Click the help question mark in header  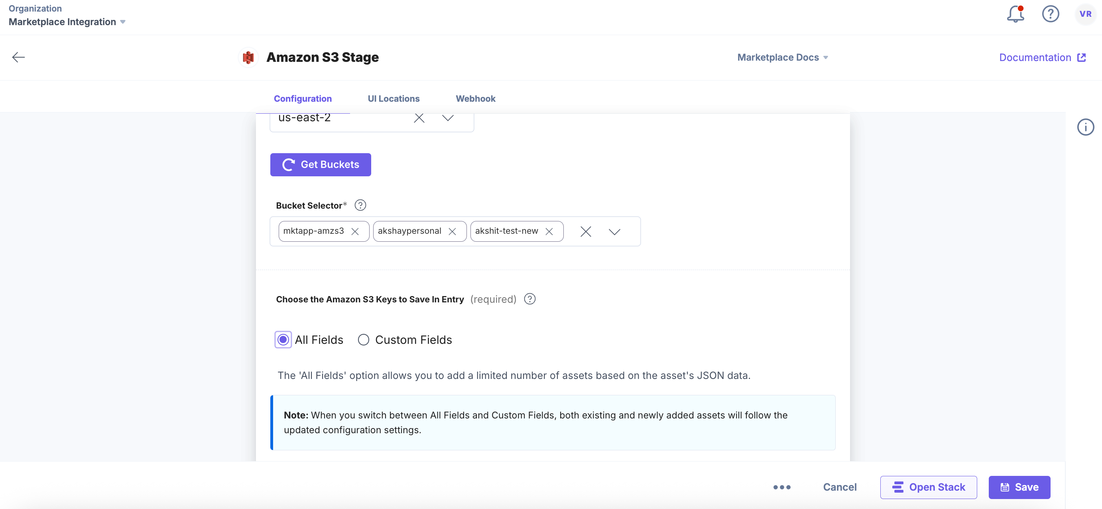point(1050,14)
